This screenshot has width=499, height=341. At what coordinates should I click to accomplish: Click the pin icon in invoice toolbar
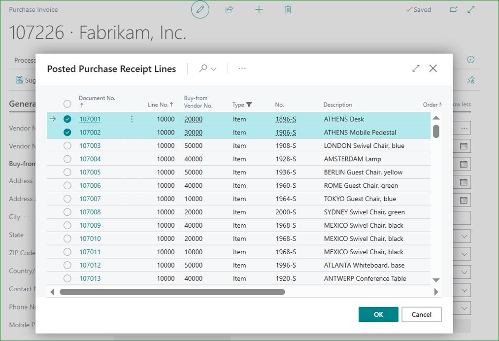click(471, 80)
